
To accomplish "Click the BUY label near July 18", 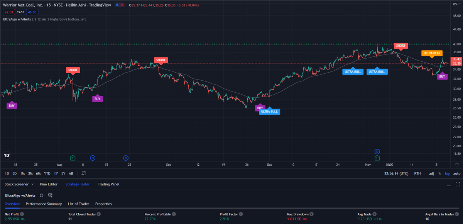I will tap(12, 105).
